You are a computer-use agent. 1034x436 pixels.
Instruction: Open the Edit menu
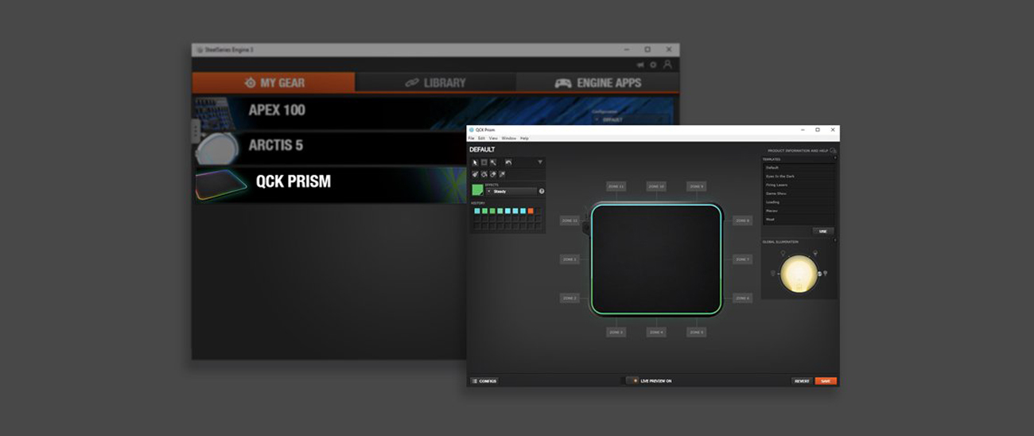coord(481,138)
